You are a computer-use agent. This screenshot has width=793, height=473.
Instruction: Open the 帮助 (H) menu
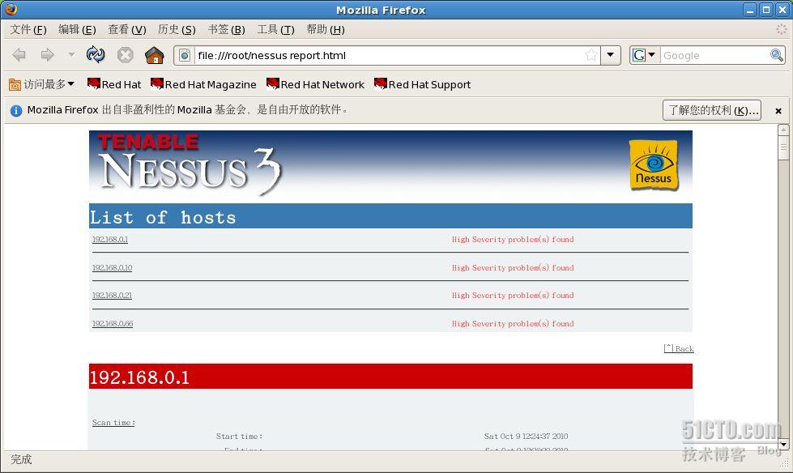coord(325,29)
